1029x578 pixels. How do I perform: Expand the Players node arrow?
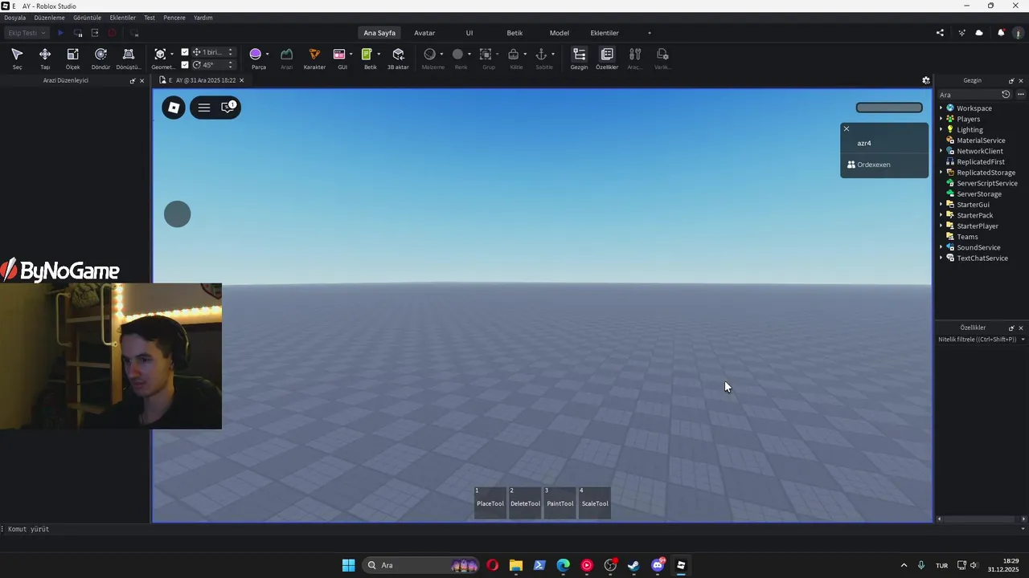[941, 119]
